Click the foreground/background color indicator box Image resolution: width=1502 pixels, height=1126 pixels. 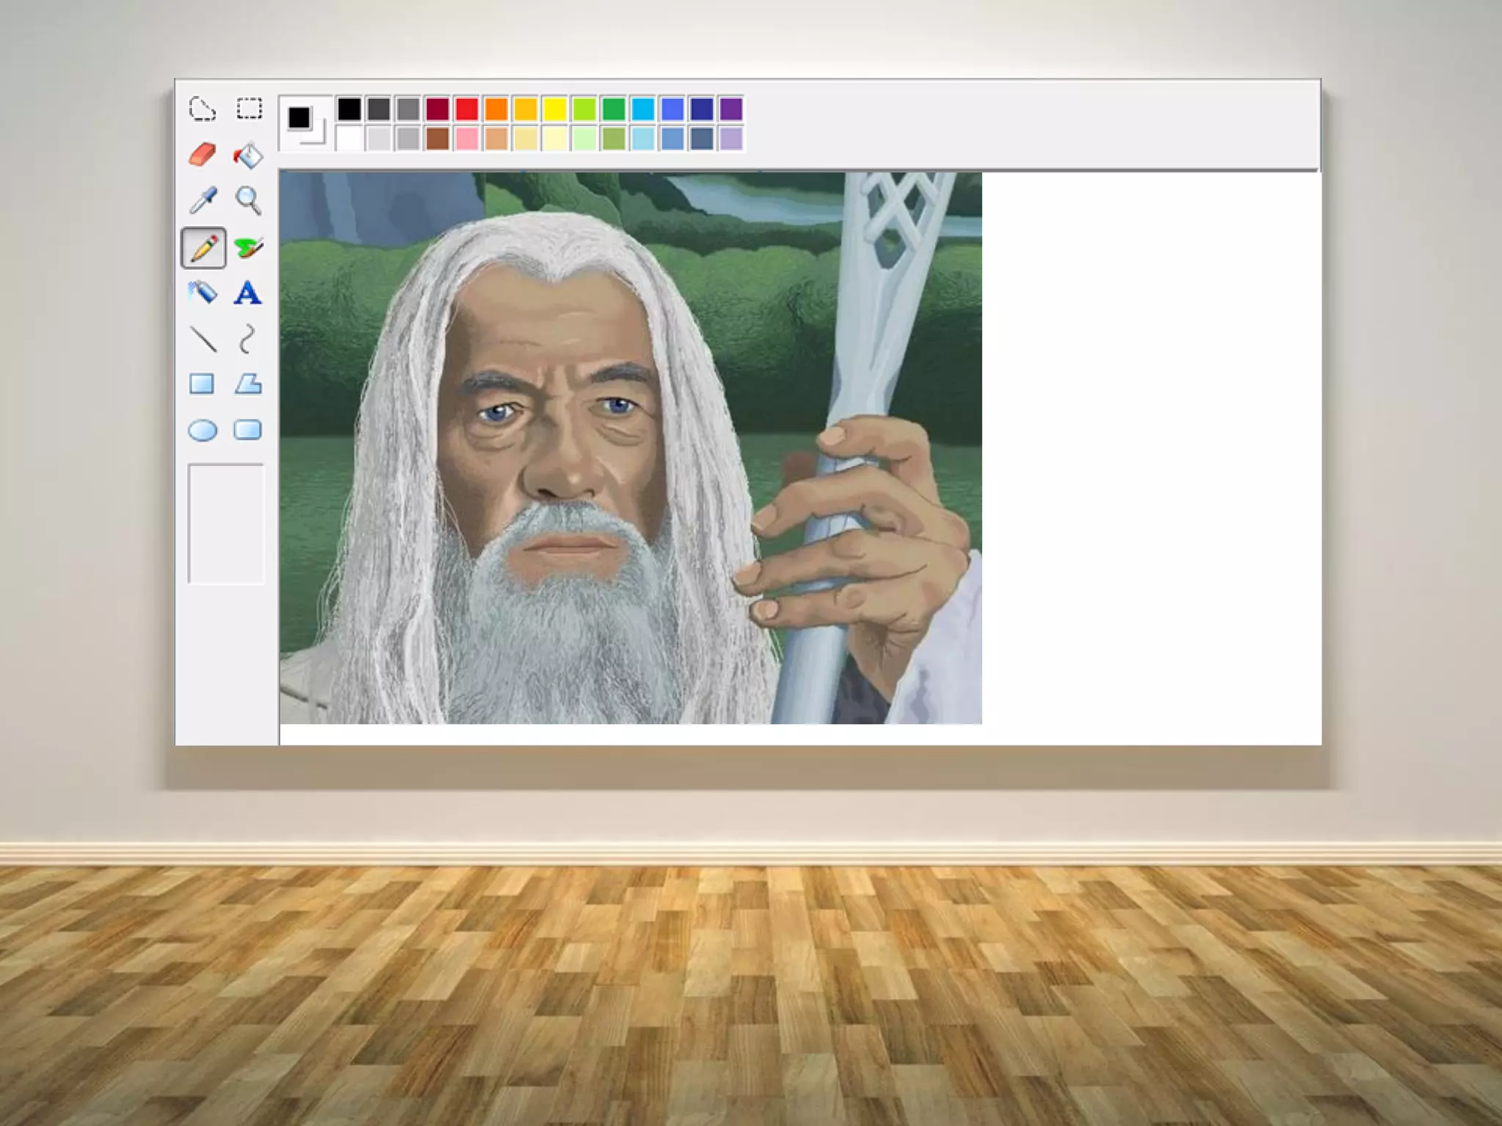pos(305,123)
